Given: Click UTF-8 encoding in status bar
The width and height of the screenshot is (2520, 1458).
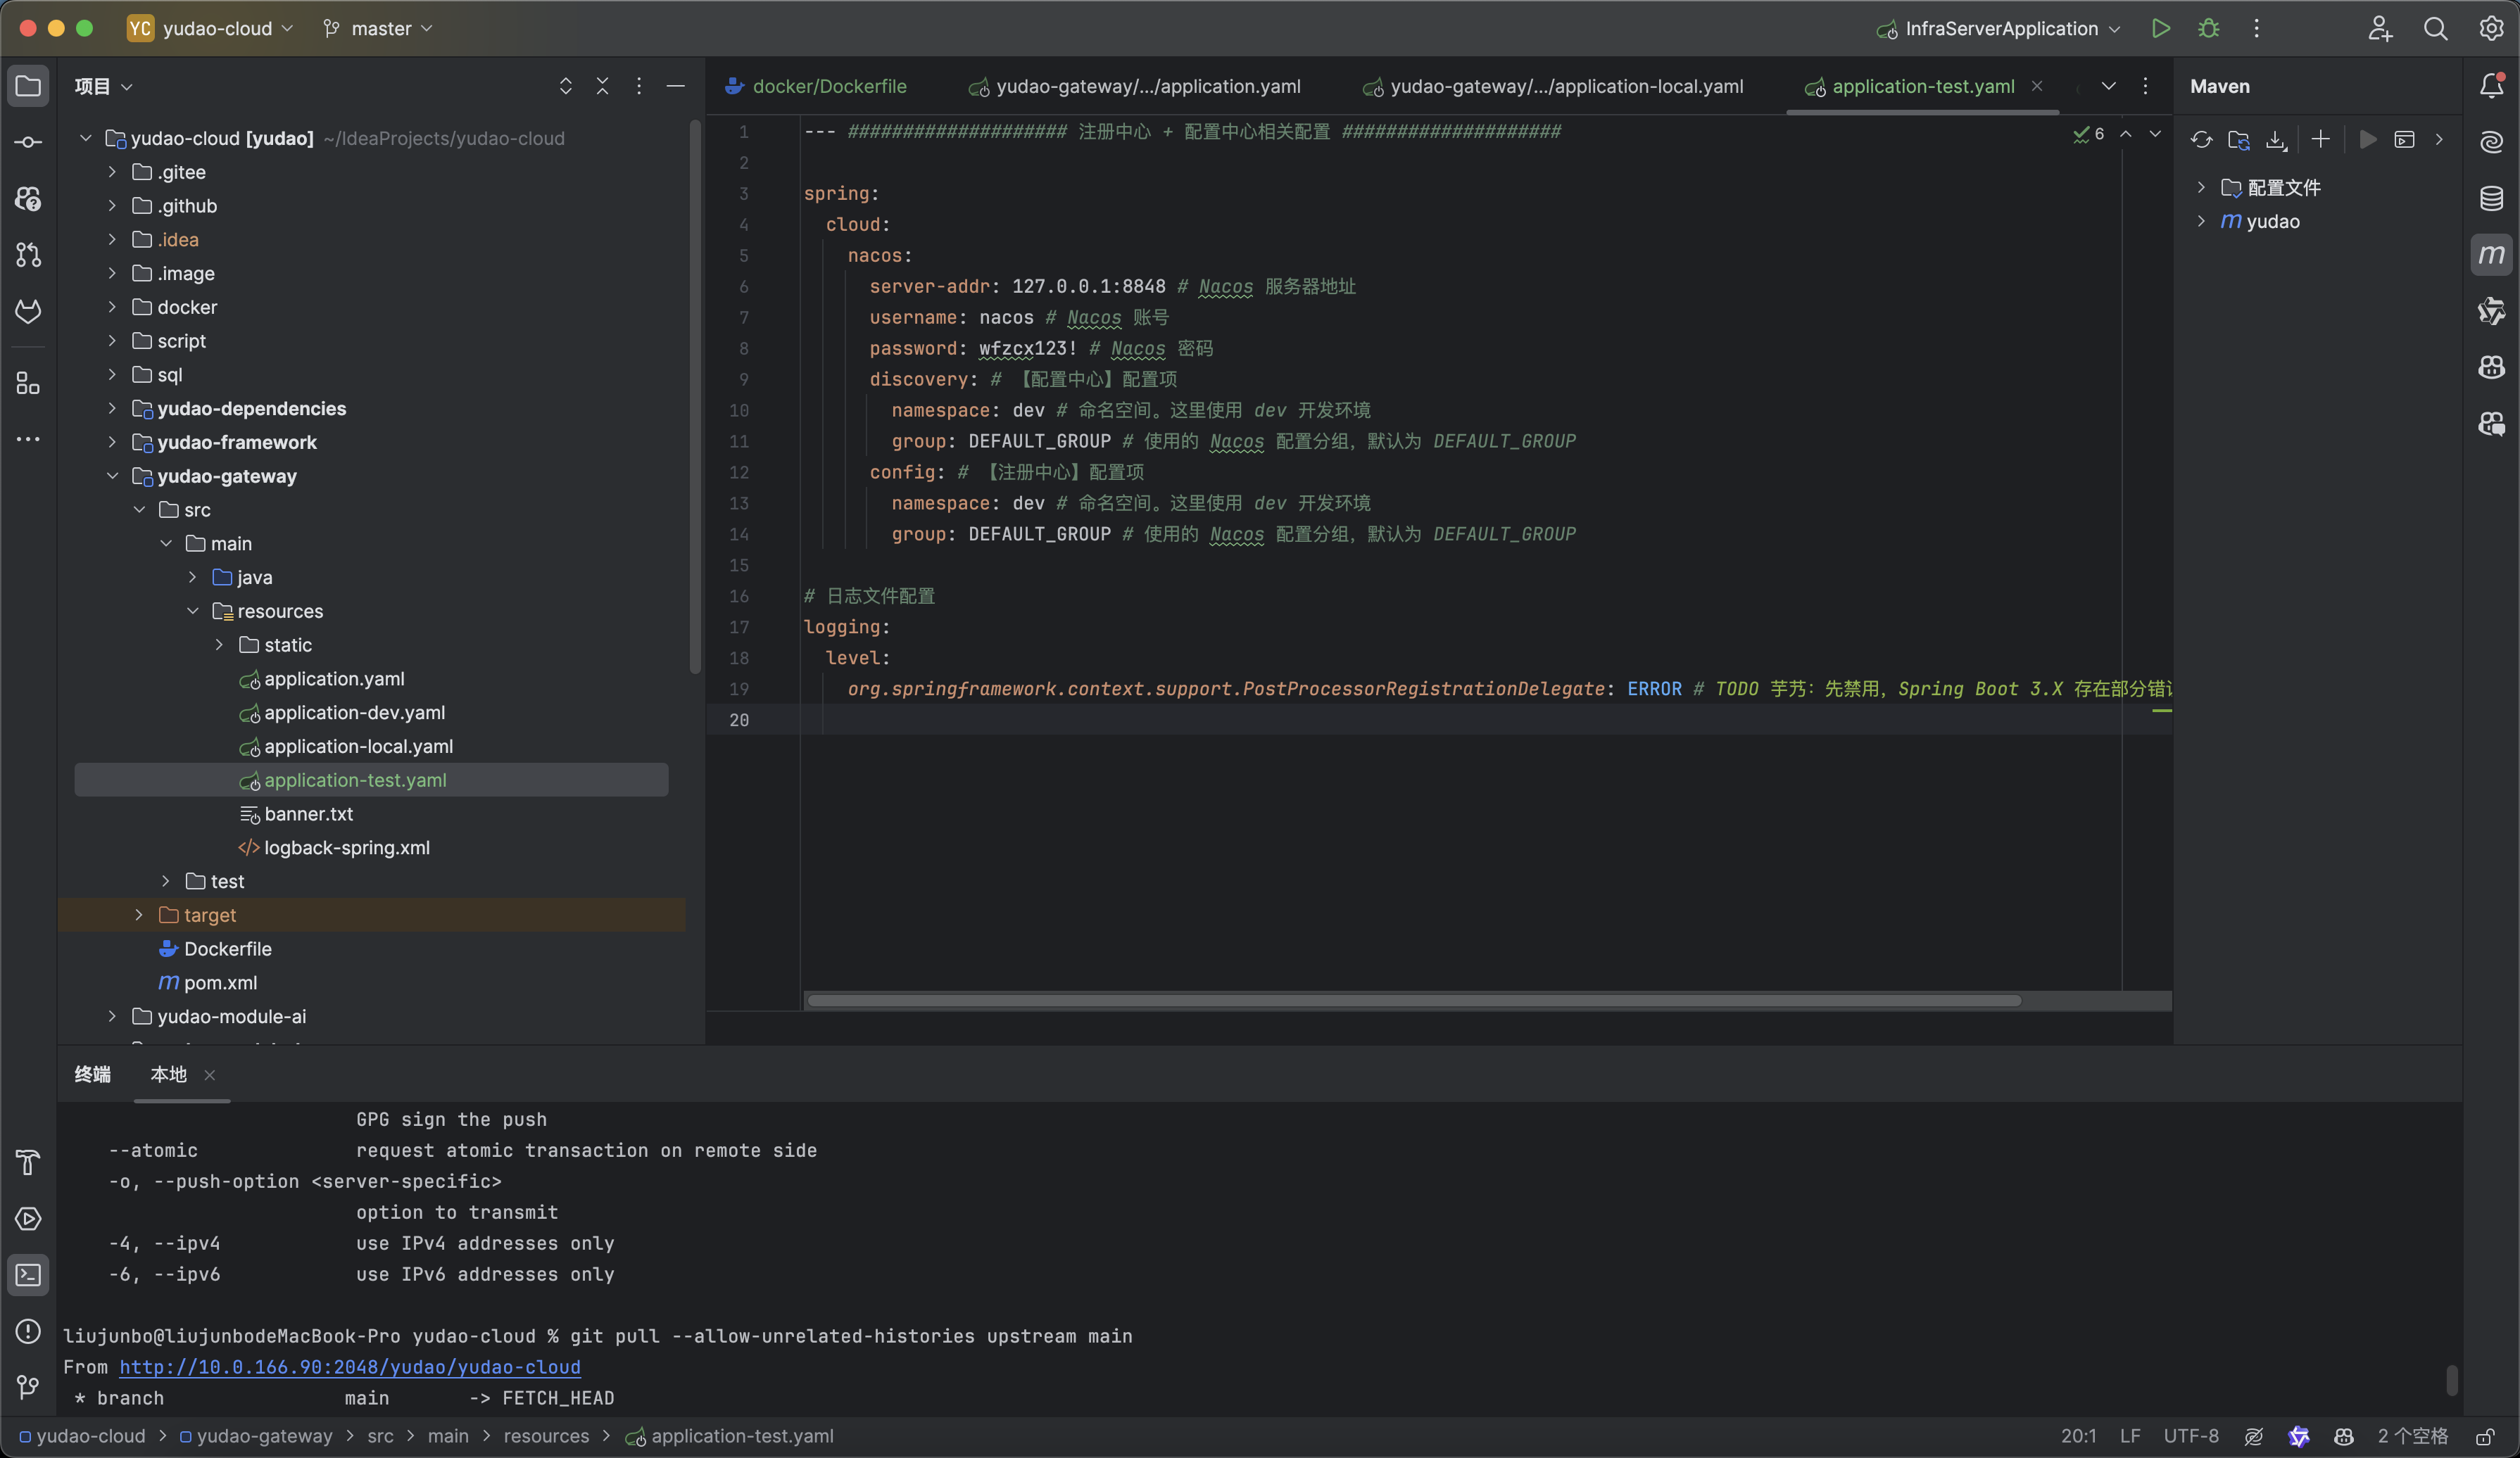Looking at the screenshot, I should [x=2191, y=1437].
